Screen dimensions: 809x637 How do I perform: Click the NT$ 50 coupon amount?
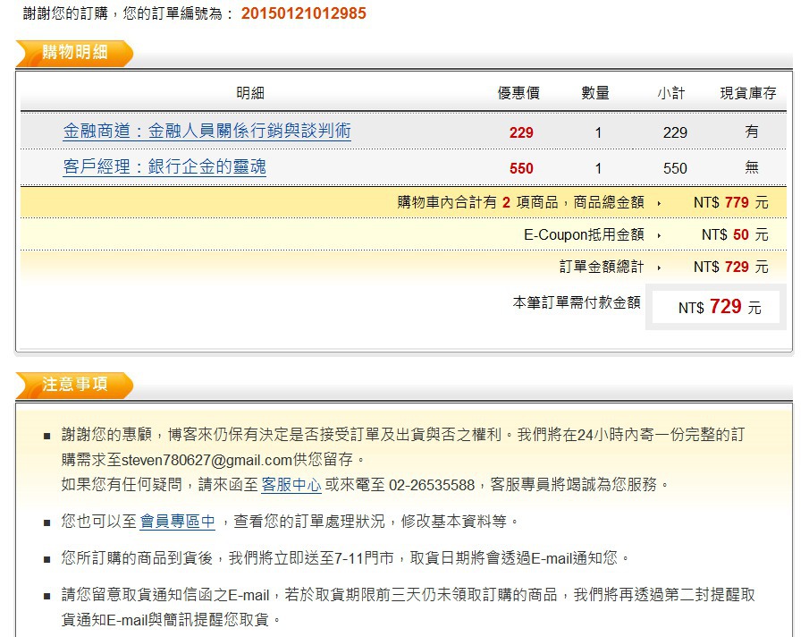click(735, 235)
